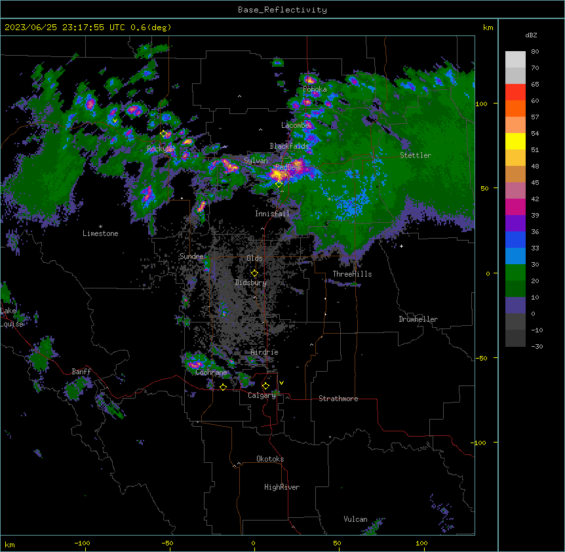Click the Innisfail label
The image size is (565, 552).
(272, 214)
